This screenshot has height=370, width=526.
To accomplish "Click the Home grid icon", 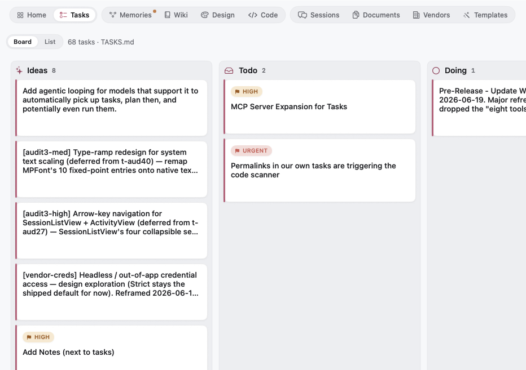I will pos(20,15).
